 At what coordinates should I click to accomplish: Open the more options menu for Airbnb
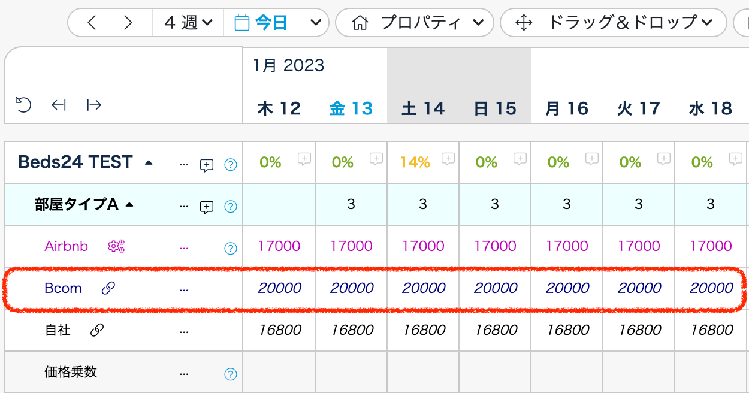pyautogui.click(x=183, y=247)
